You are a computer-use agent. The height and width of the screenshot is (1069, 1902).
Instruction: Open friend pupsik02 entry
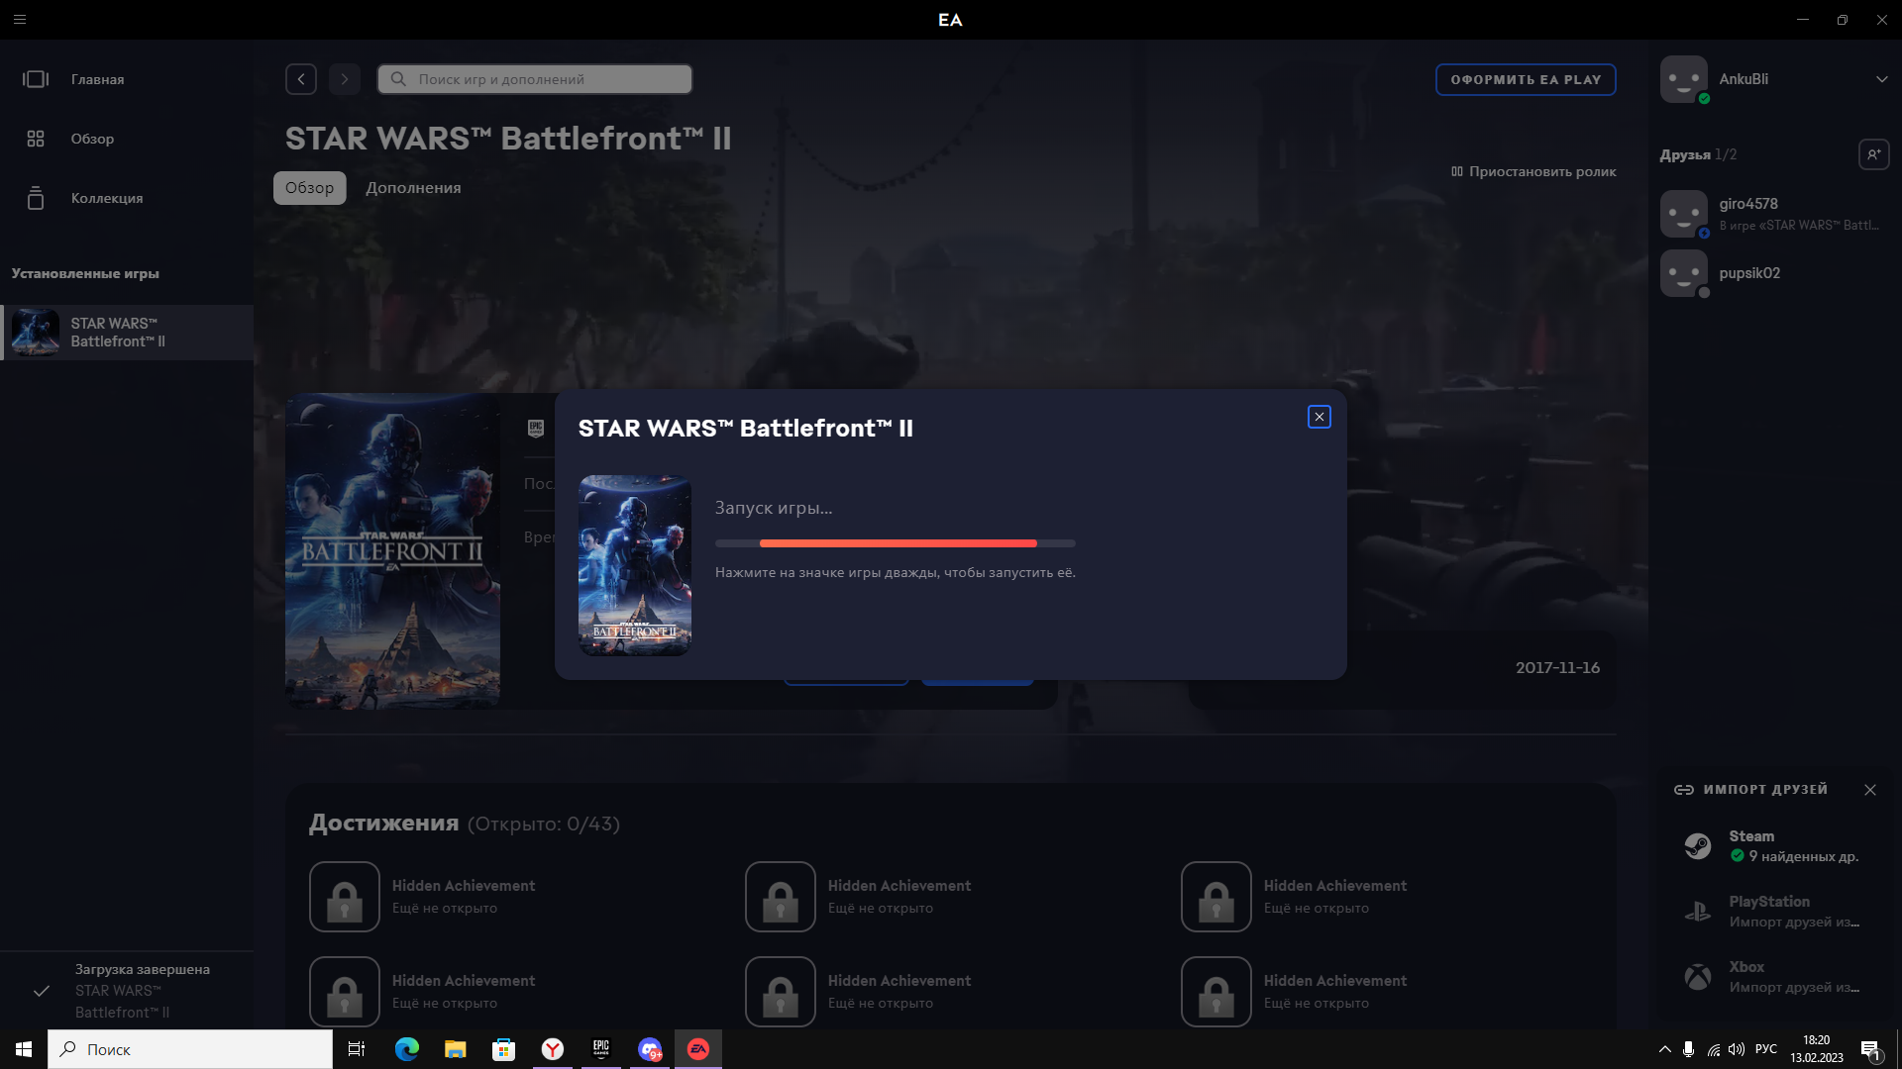[1773, 273]
